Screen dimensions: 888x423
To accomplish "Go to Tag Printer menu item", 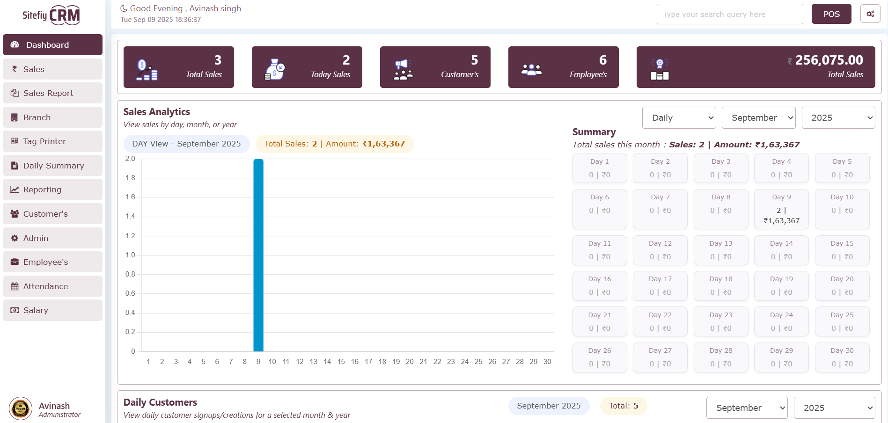I will 52,141.
